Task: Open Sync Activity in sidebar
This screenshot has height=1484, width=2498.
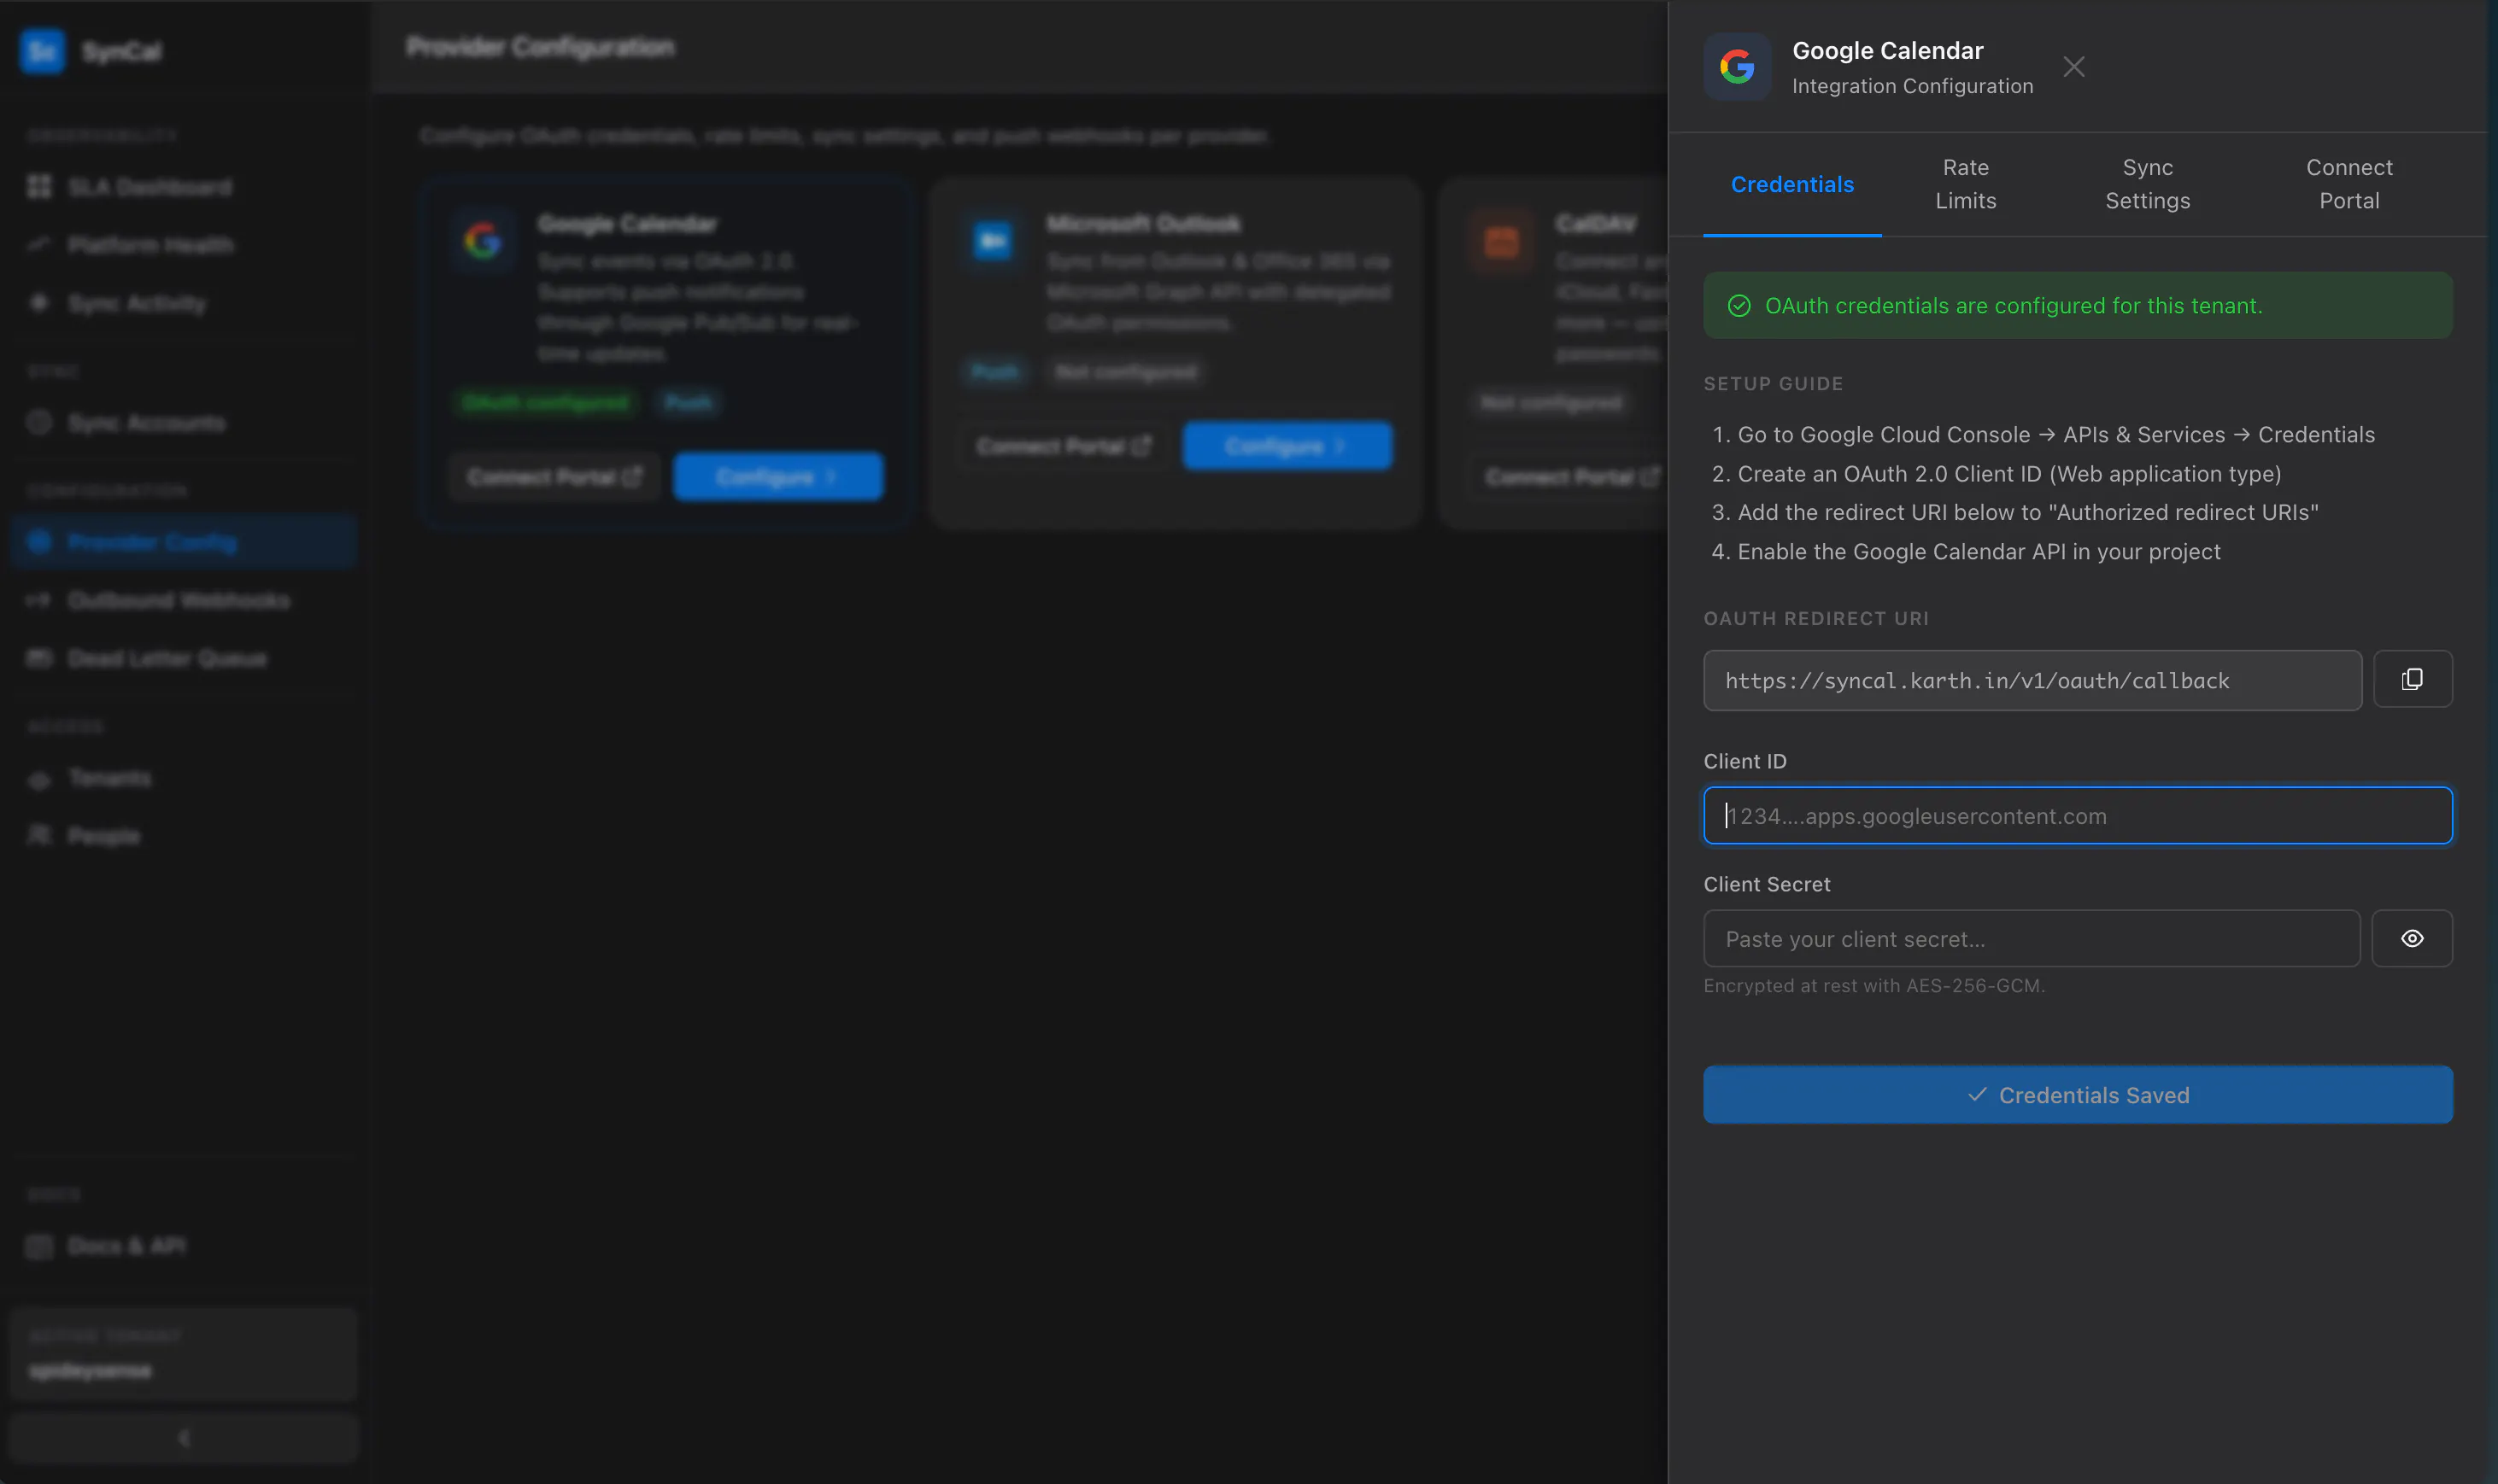Action: tap(184, 303)
